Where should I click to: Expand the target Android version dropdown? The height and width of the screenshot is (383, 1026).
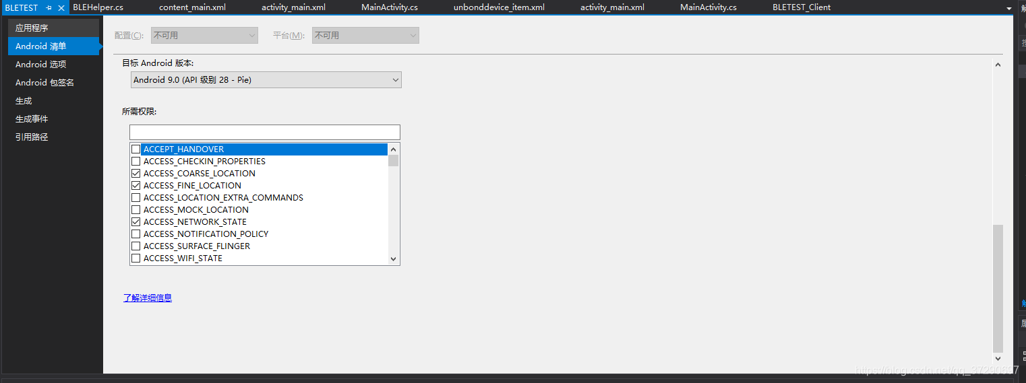click(266, 79)
